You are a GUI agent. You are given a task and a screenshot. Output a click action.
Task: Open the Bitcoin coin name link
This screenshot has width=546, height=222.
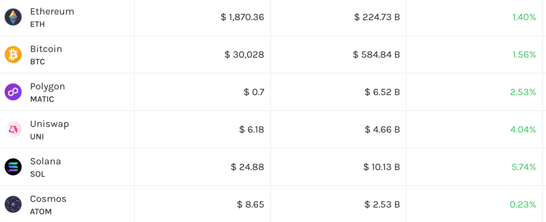pos(46,49)
